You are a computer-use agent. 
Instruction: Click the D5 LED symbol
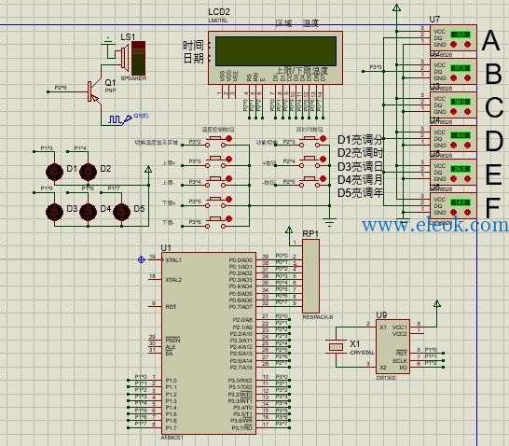(x=121, y=212)
